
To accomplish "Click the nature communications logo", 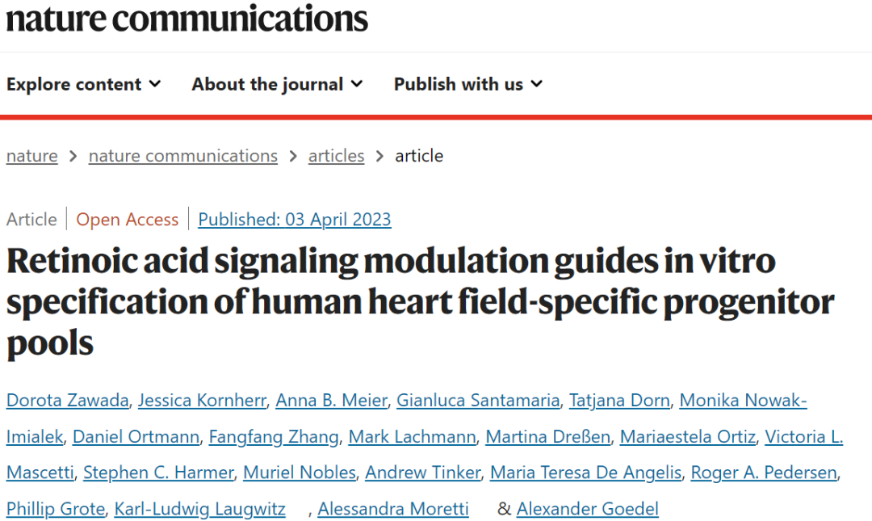I will [x=187, y=18].
